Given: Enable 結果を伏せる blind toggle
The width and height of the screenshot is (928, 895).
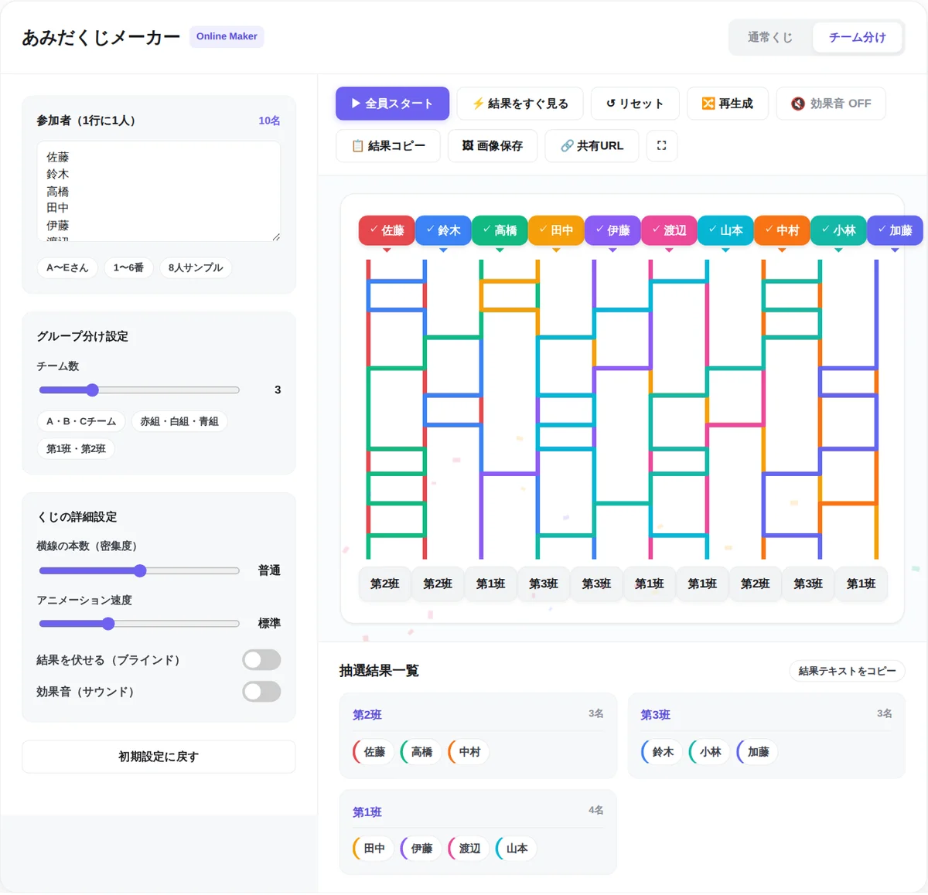Looking at the screenshot, I should point(261,659).
